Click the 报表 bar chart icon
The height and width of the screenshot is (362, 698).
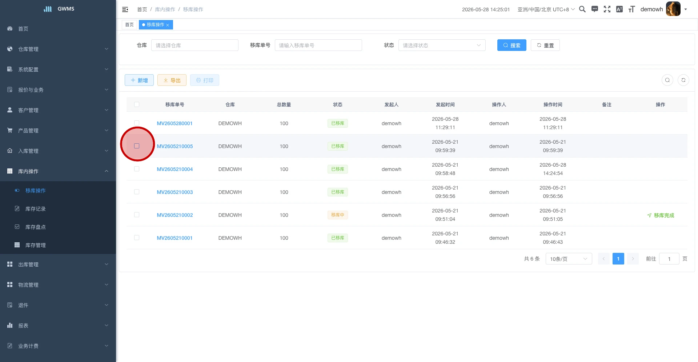10,325
